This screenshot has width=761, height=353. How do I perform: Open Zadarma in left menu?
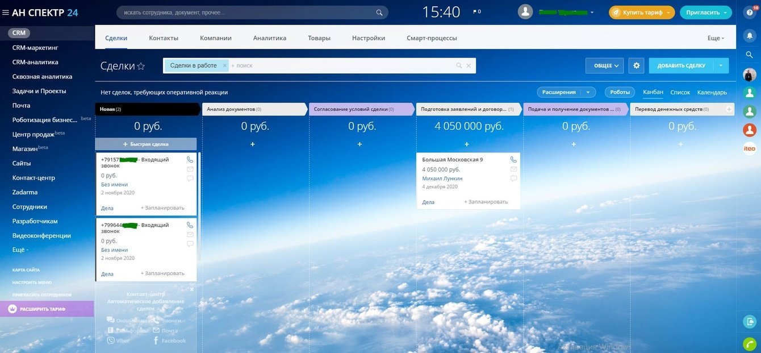click(x=25, y=192)
